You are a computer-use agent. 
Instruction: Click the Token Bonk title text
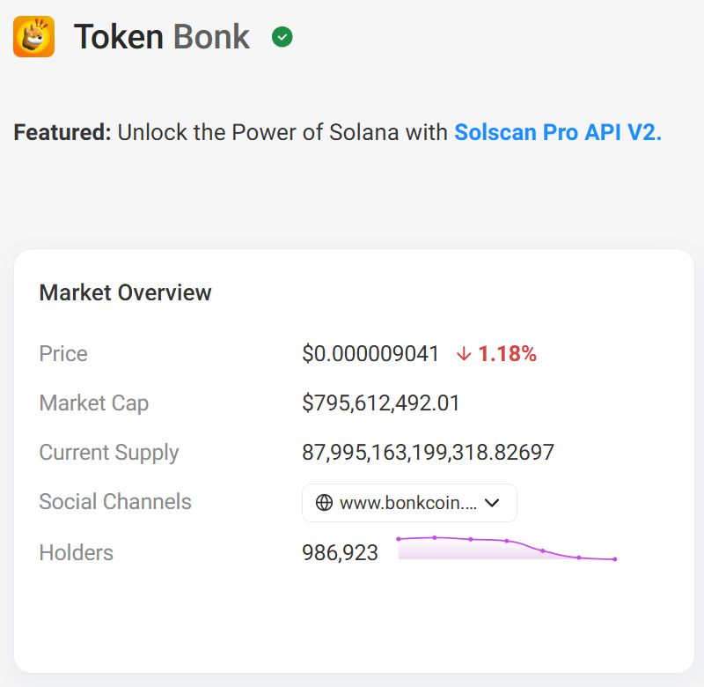click(x=162, y=37)
